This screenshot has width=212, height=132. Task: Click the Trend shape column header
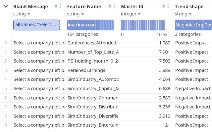(x=189, y=6)
